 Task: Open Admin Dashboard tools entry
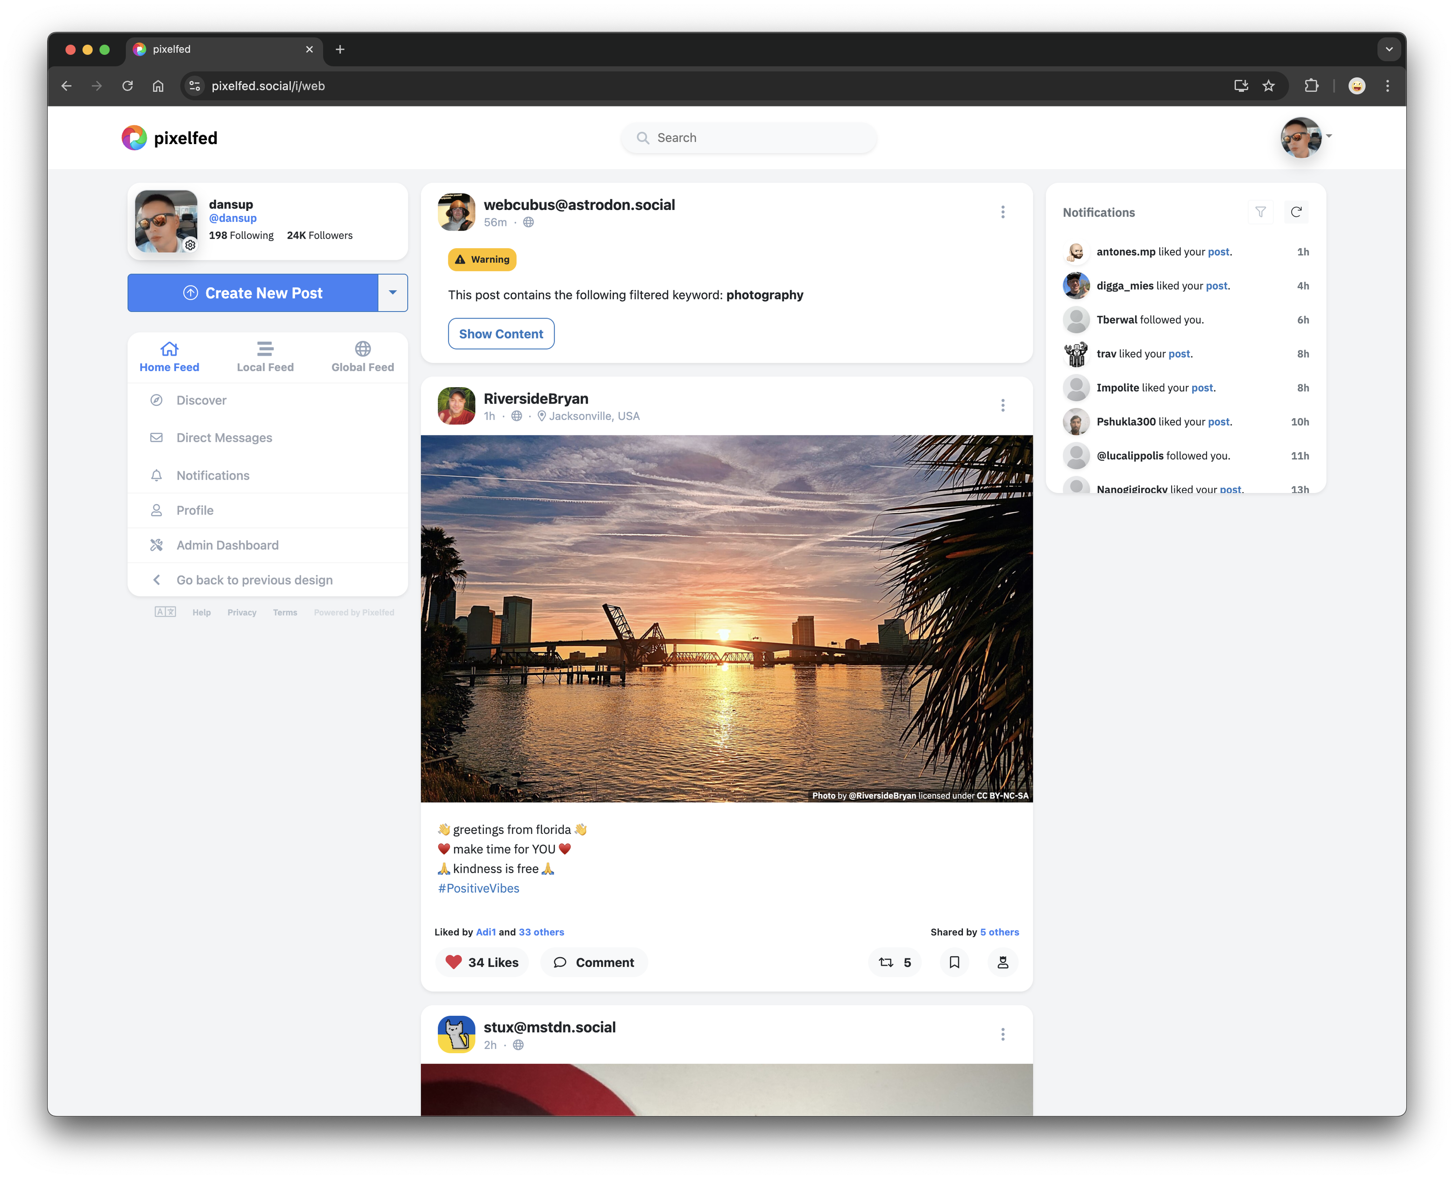(227, 545)
